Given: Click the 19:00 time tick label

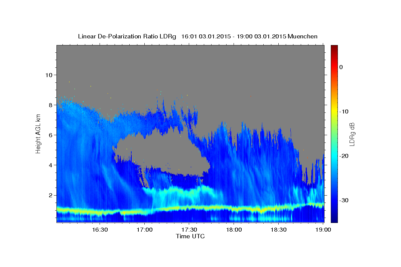Looking at the screenshot, I should 323,230.
